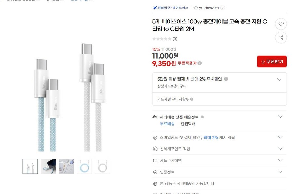This screenshot has width=293, height=194.
Task: Click the shield check icon next to 인증정보
Action: [x=154, y=172]
